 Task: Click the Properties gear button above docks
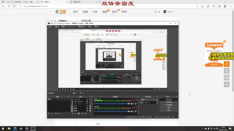tap(75, 93)
